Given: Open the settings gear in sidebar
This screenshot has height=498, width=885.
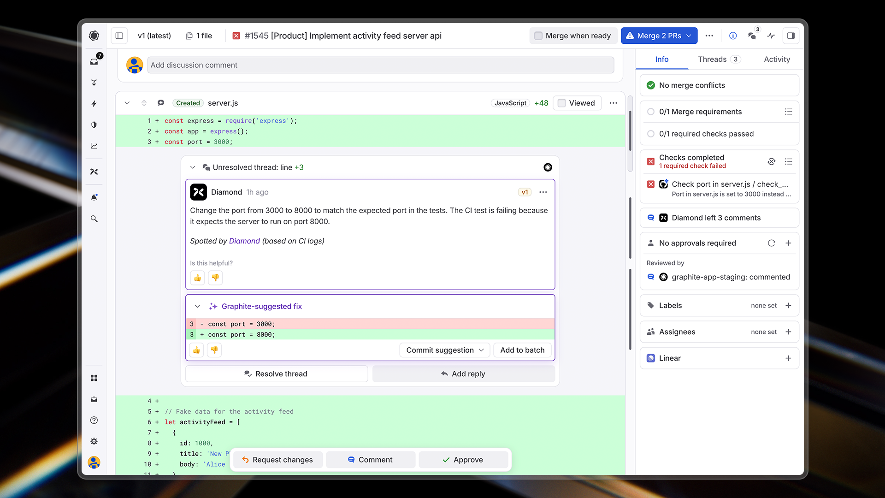Looking at the screenshot, I should [94, 441].
